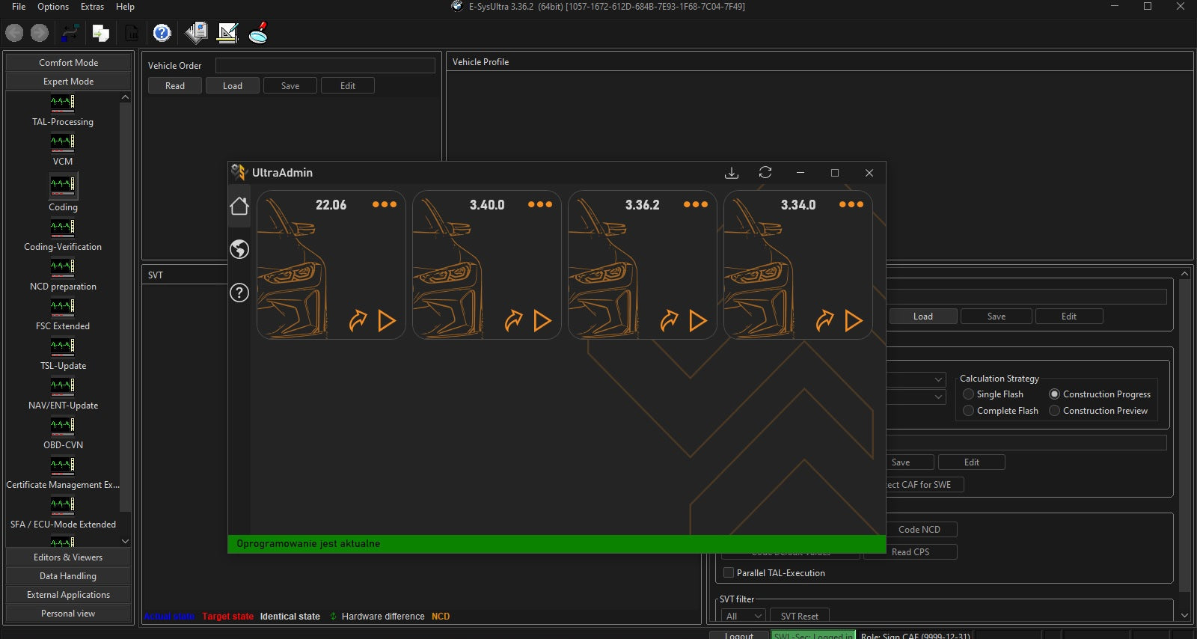Click Read button under Vehicle Order
Viewport: 1197px width, 639px height.
coord(175,86)
